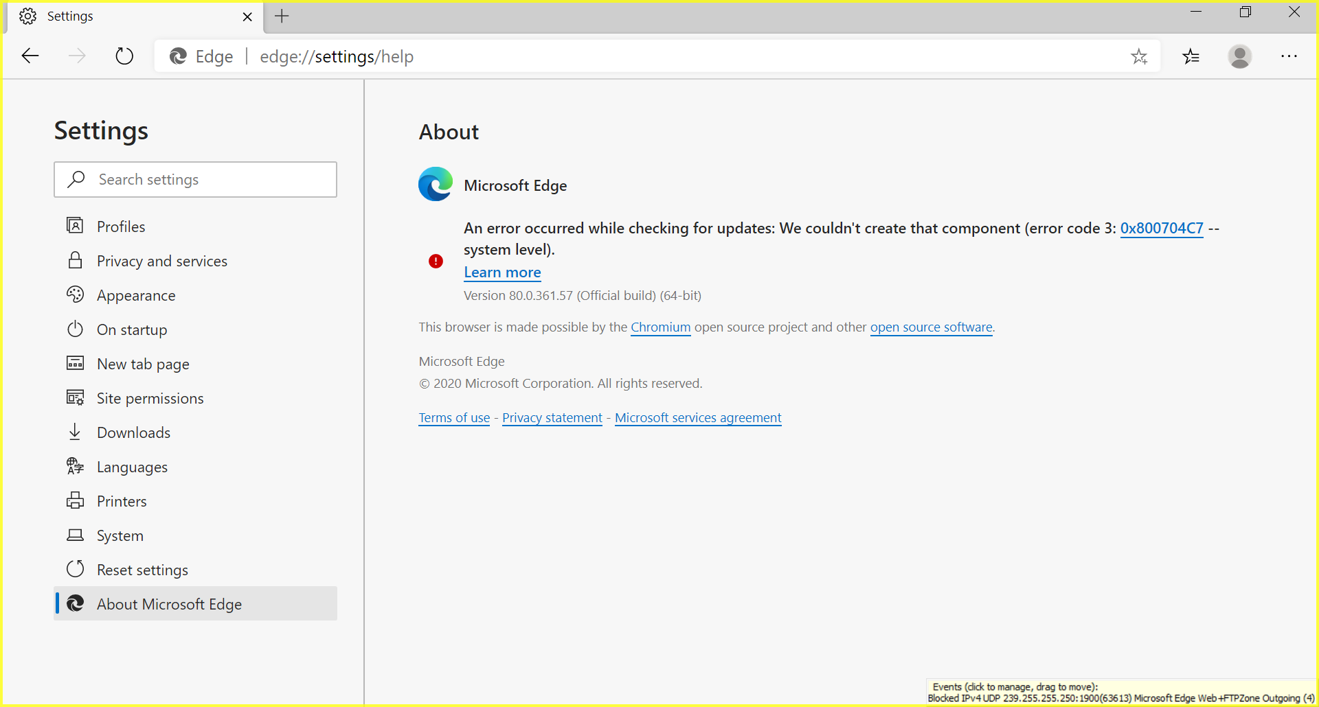The width and height of the screenshot is (1319, 707).
Task: Select About Microsoft Edge item
Action: (195, 603)
